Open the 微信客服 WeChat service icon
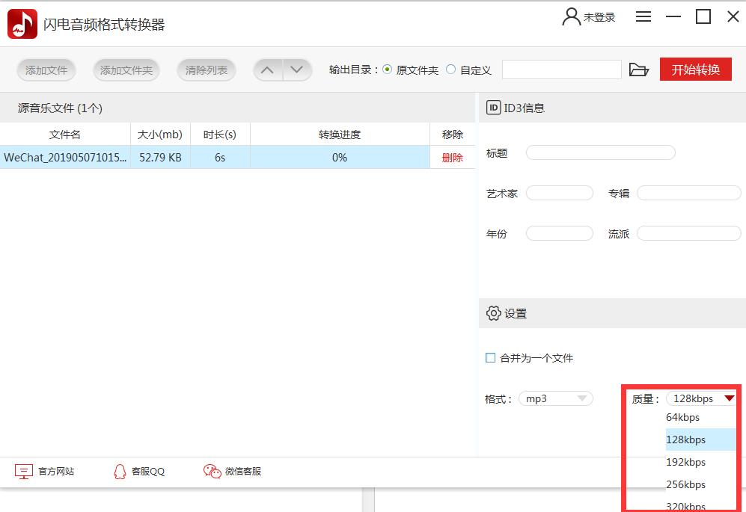Screen dimensions: 746x512 211,472
